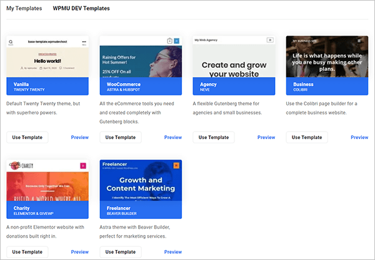Click the orange menu icon in Freelancer preview
The image size is (375, 260).
coord(176,165)
